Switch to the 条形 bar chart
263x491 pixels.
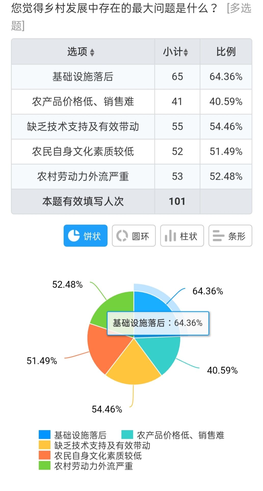(x=230, y=236)
